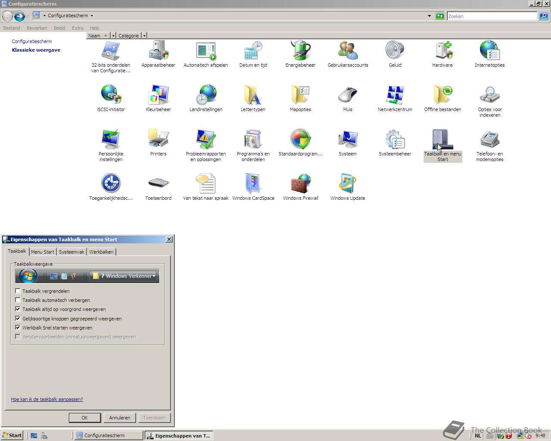Open Automatisch afspelen icon

206,51
